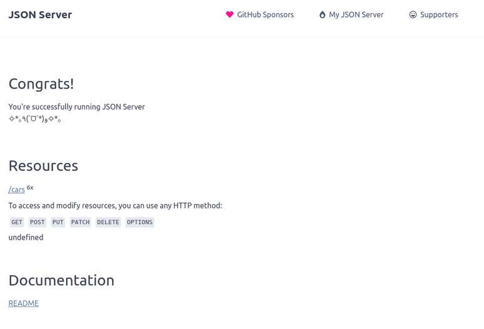Screen dimensions: 484x329
Task: Click the 6x count next to /cars
Action: (x=30, y=188)
